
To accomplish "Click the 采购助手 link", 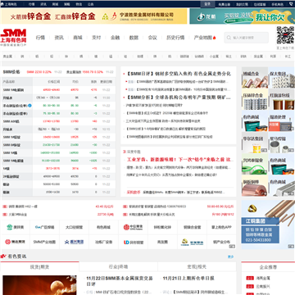I will (x=134, y=192).
